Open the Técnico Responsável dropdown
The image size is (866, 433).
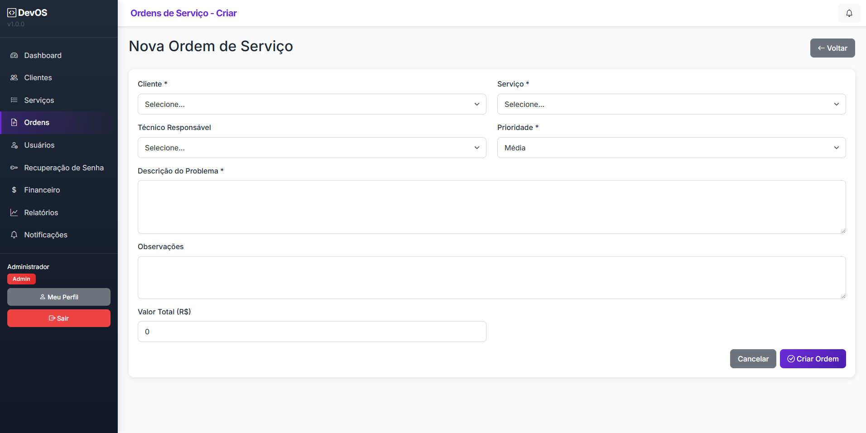pyautogui.click(x=312, y=148)
